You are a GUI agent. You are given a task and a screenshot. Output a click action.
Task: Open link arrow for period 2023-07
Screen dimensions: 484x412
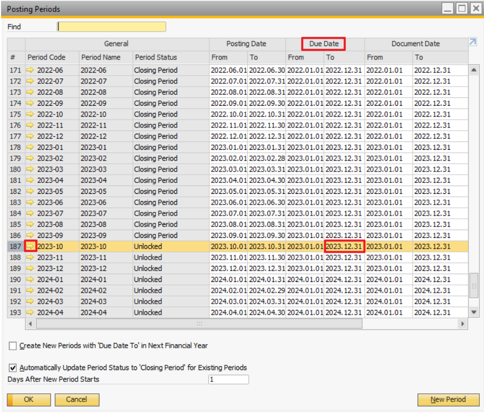pyautogui.click(x=30, y=213)
